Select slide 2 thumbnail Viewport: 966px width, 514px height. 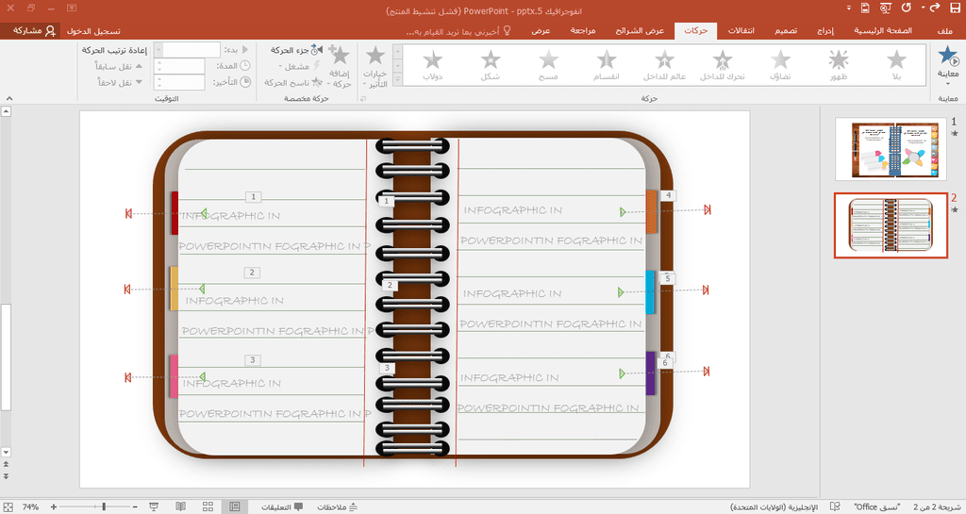891,225
